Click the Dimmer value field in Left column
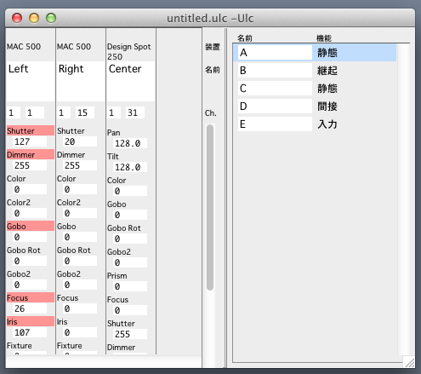 [x=30, y=165]
